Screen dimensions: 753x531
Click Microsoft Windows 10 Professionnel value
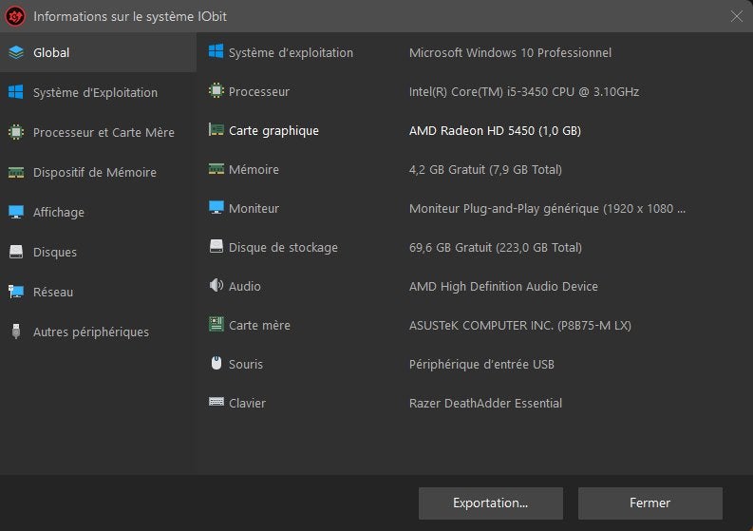(x=510, y=52)
